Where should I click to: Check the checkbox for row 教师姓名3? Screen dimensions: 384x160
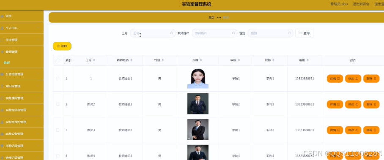tap(58, 130)
